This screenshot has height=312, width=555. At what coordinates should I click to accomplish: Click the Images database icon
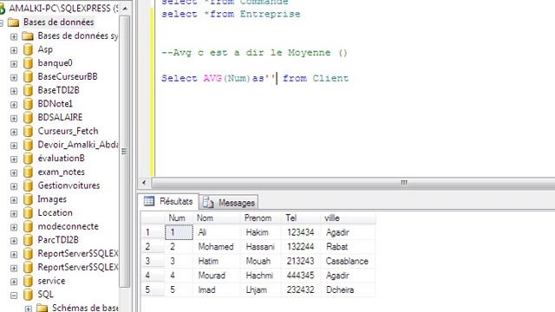coord(28,199)
